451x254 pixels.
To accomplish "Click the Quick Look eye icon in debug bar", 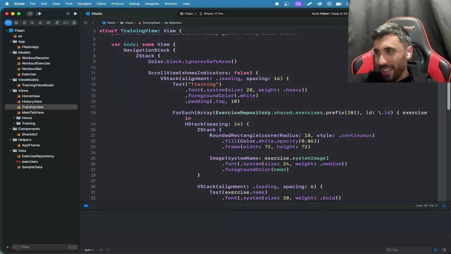I will coord(101,250).
